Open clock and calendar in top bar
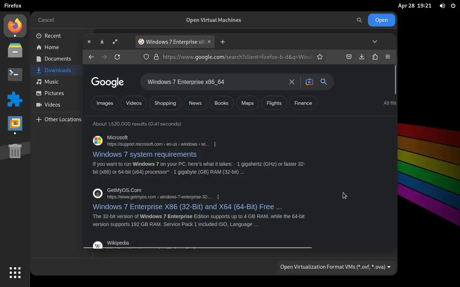460x287 pixels. 415,6
